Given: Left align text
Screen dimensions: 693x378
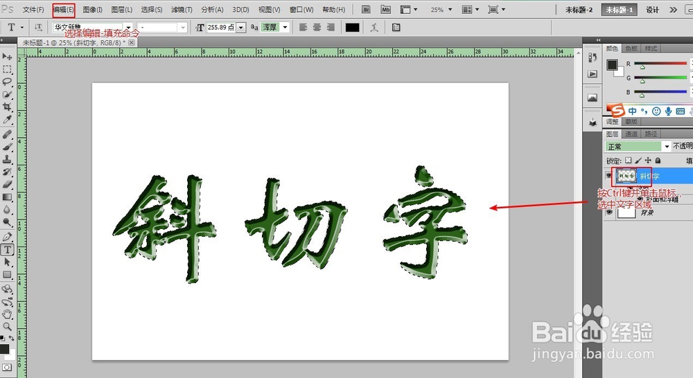Looking at the screenshot, I should tap(304, 28).
